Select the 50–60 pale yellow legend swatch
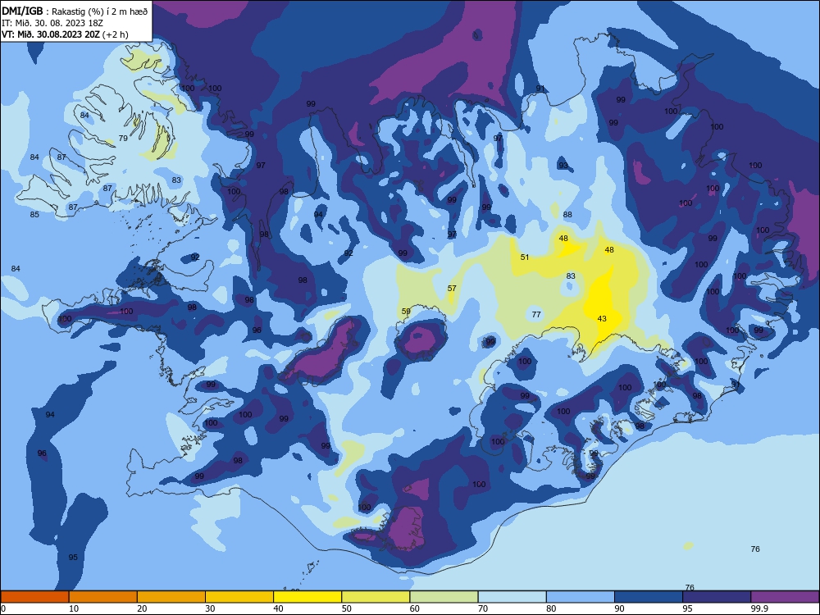Screen dimensions: 820x615 (376, 597)
